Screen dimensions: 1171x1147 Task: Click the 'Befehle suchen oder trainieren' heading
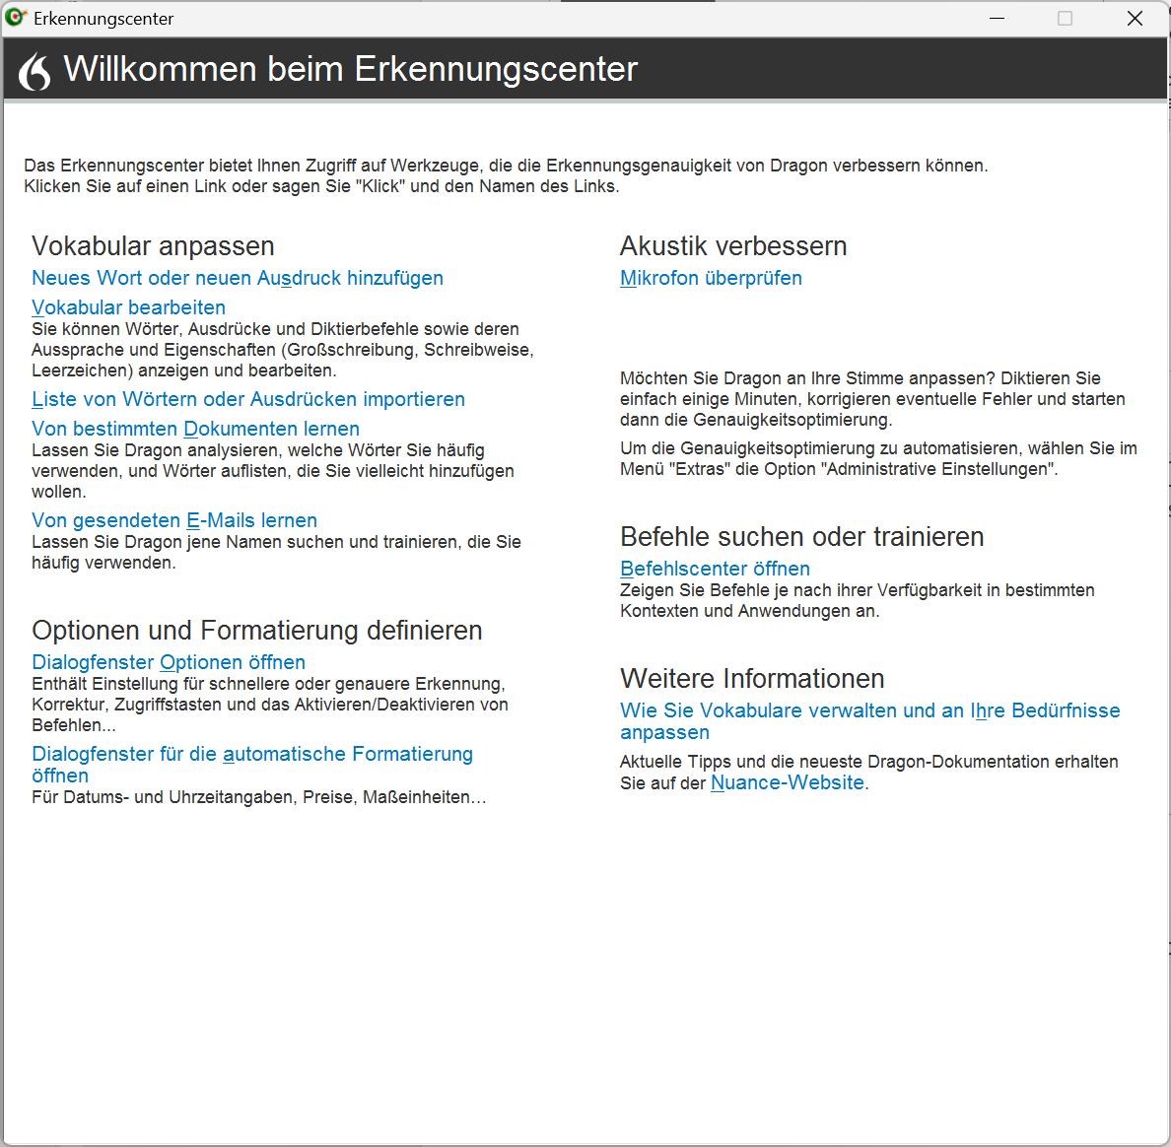tap(802, 537)
